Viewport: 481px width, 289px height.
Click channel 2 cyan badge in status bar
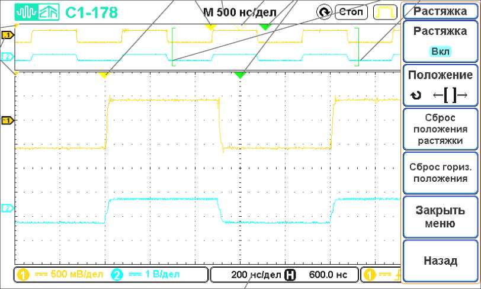[117, 275]
